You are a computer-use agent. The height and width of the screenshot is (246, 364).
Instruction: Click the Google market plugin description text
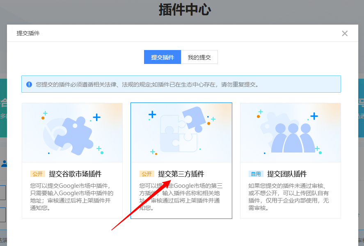(72, 197)
